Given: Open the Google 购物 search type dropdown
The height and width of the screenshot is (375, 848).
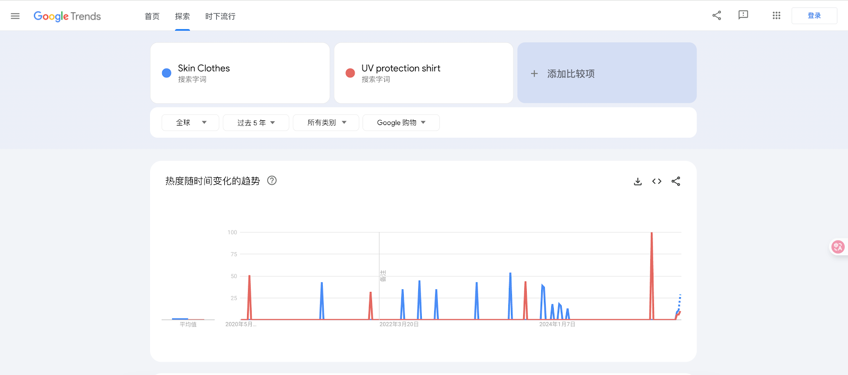Looking at the screenshot, I should coord(401,122).
